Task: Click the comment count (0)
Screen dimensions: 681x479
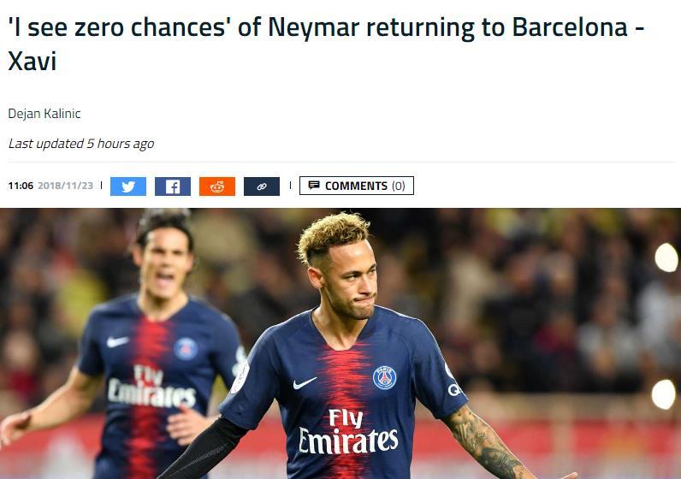Action: [399, 186]
